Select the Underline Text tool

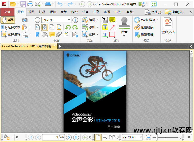105,34
